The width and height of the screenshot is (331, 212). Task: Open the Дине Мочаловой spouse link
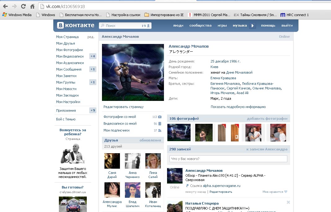(239, 72)
